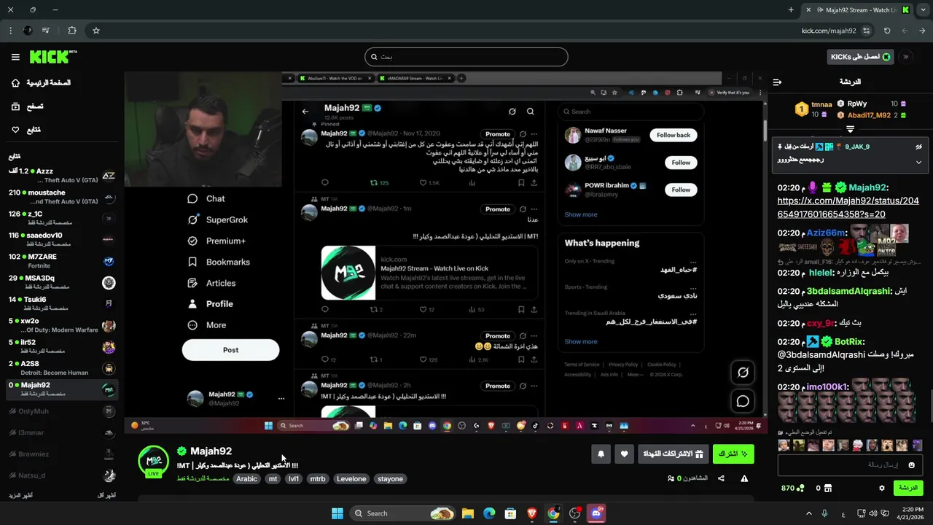The width and height of the screenshot is (933, 525).
Task: Expand the pinned message chevron
Action: (x=918, y=162)
